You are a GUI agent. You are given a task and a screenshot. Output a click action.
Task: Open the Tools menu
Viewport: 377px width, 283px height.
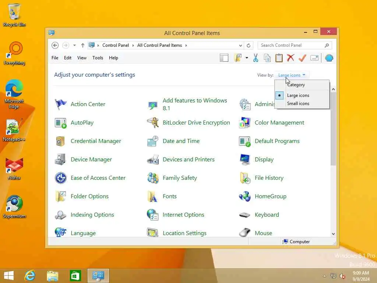(98, 58)
